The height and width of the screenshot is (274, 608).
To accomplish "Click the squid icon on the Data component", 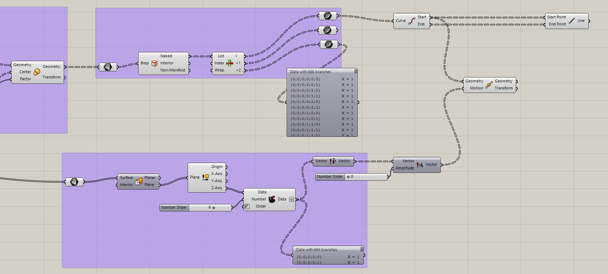I will (x=272, y=199).
